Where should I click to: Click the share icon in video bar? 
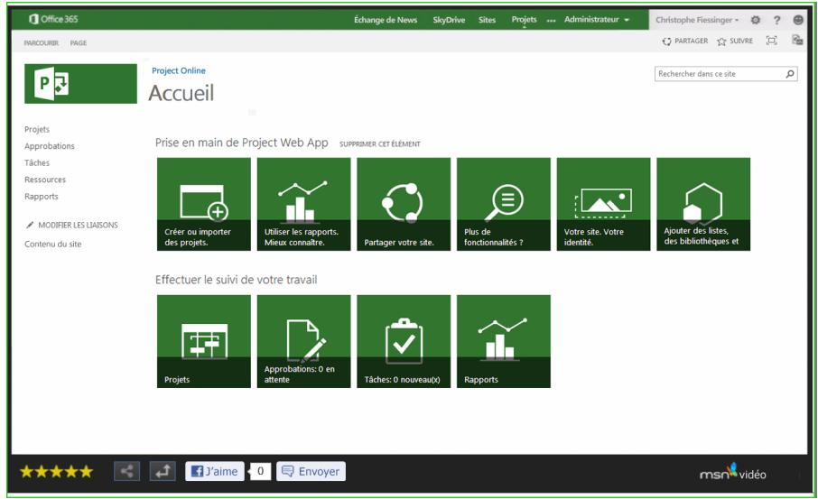pyautogui.click(x=126, y=471)
